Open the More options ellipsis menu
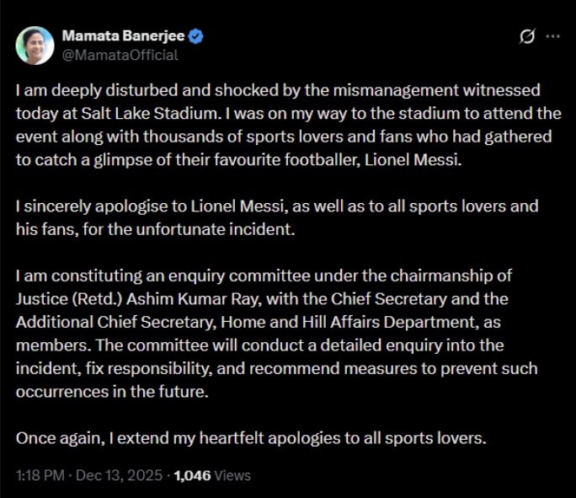 click(x=552, y=36)
